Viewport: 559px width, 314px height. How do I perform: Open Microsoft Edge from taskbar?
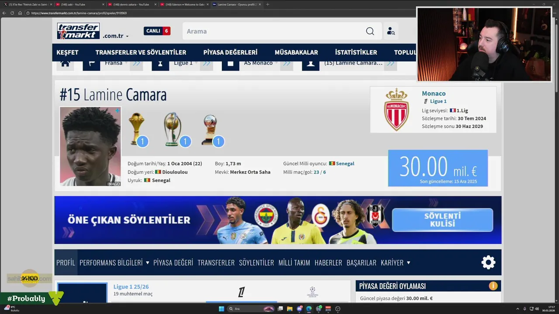309,309
